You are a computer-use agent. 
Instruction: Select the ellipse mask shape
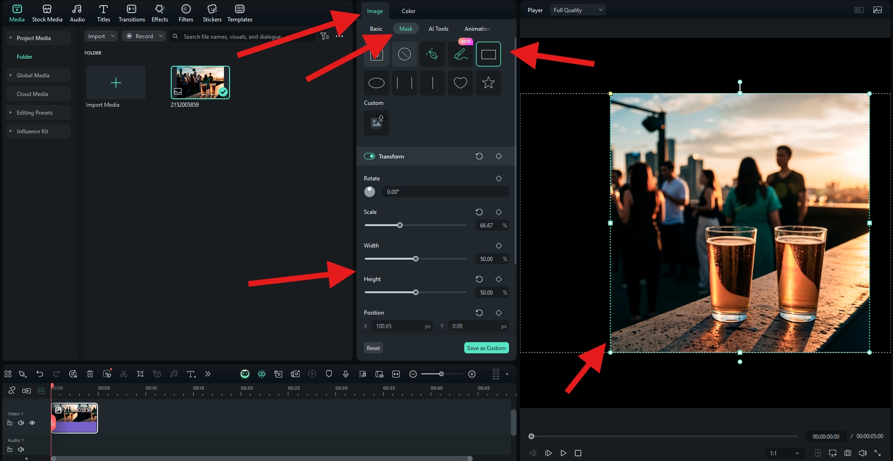(377, 83)
